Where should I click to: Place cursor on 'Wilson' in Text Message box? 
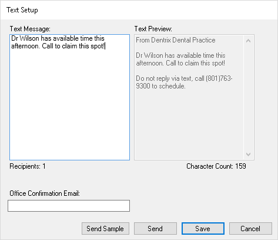point(29,38)
